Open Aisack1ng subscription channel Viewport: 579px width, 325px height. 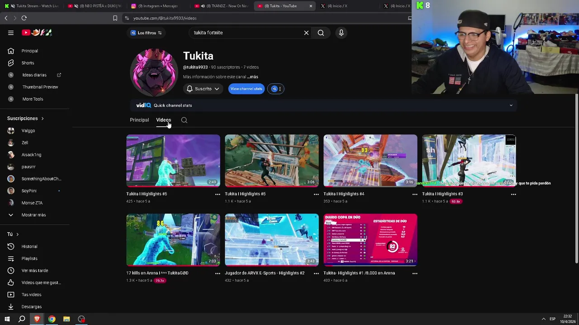pos(31,155)
